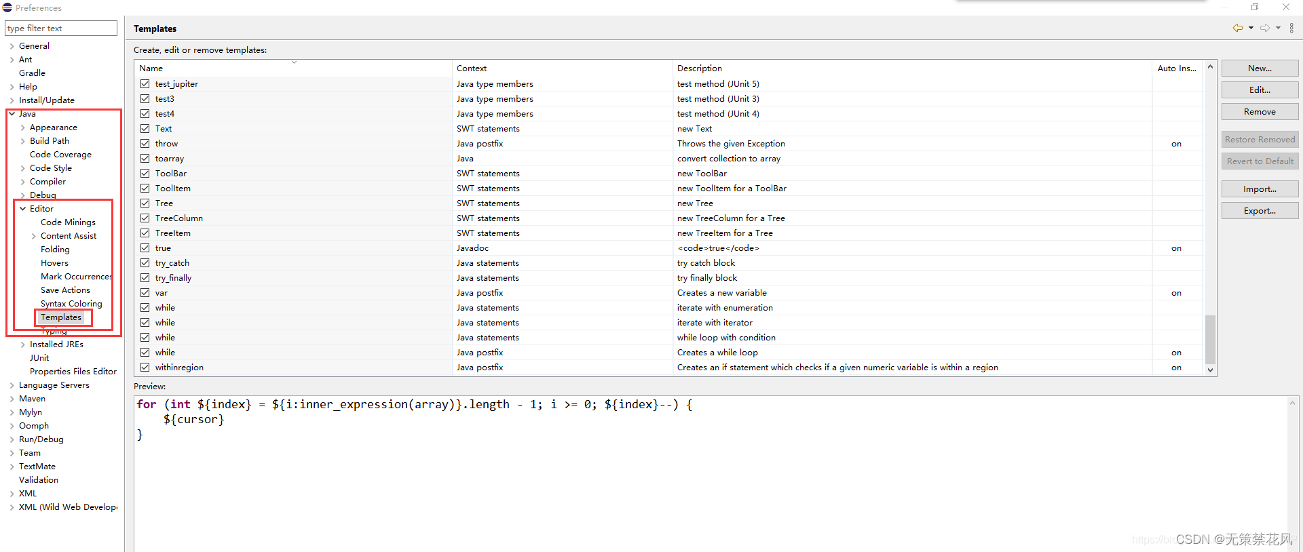Expand the Installed JREs node
The width and height of the screenshot is (1303, 552).
[23, 344]
